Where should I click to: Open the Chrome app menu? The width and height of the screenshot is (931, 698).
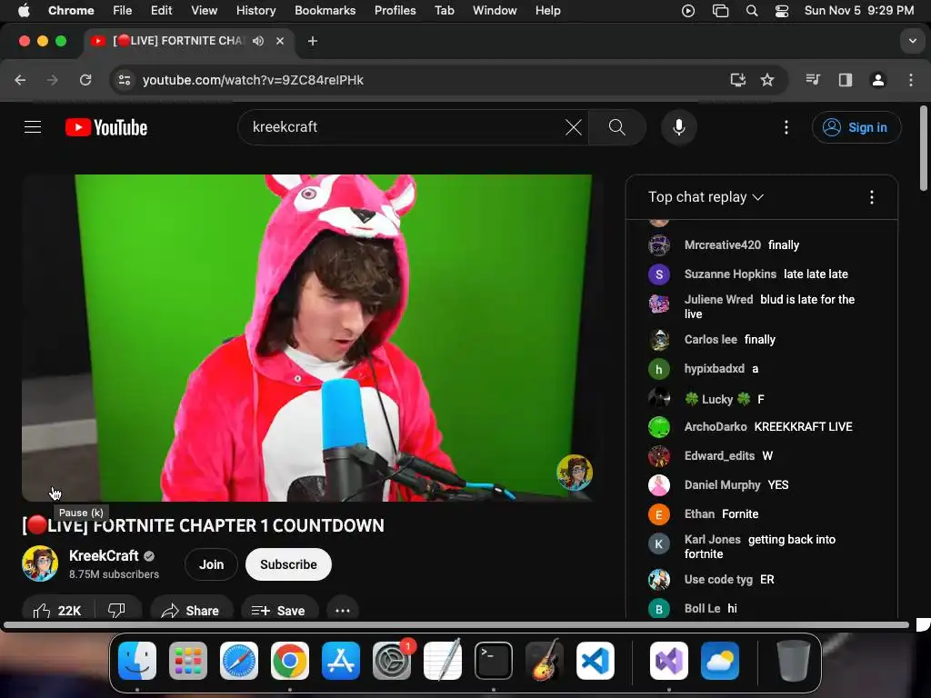click(71, 10)
